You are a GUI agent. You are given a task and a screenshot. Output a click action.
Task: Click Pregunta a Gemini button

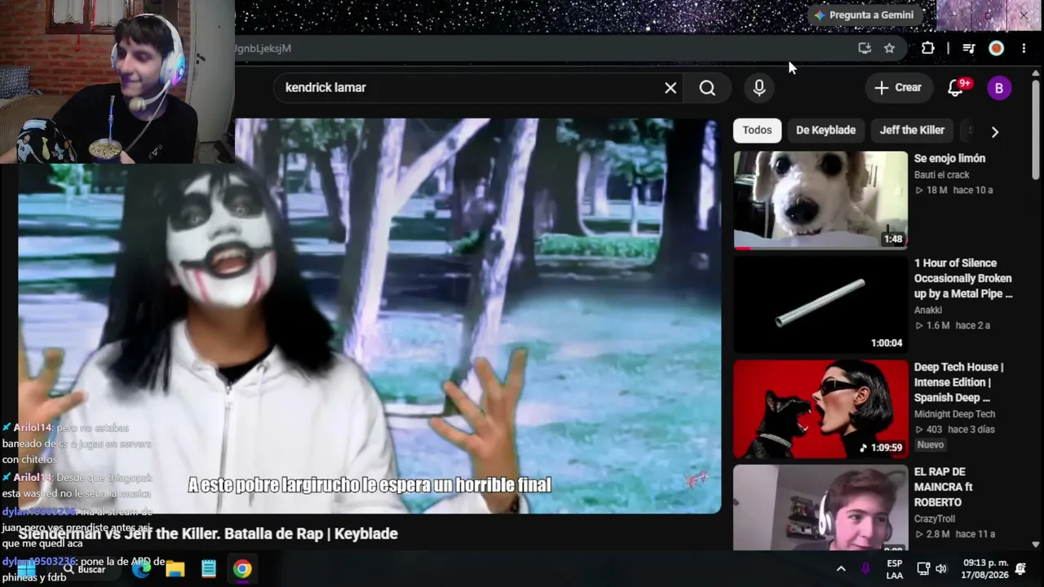(x=864, y=15)
